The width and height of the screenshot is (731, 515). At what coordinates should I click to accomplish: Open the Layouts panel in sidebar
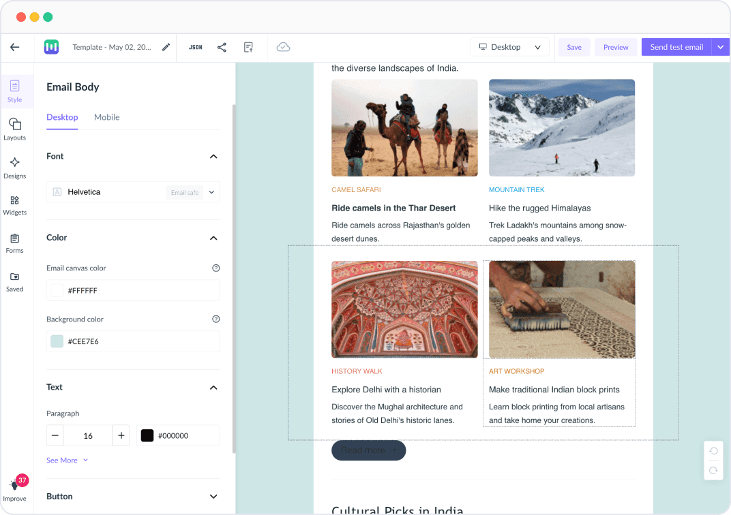(x=15, y=128)
